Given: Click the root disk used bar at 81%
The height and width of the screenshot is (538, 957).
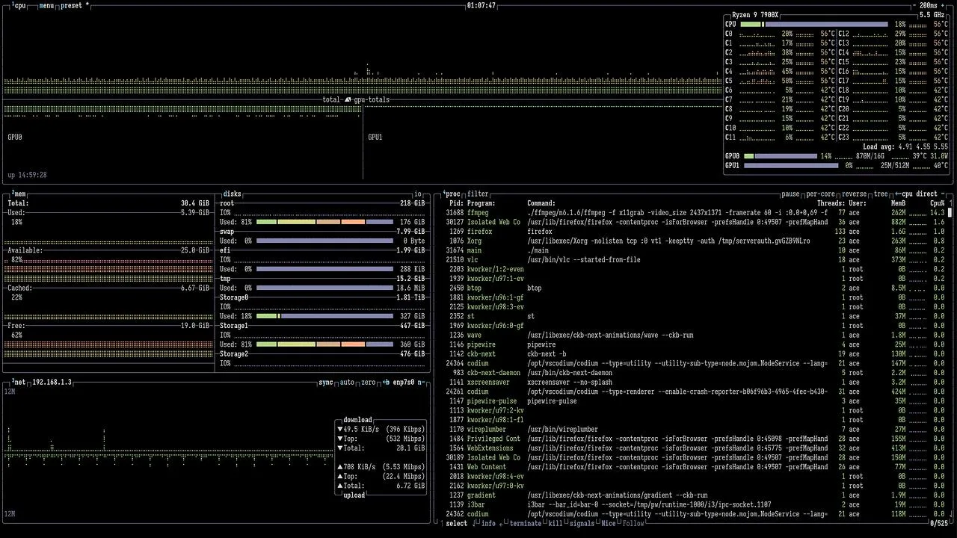Looking at the screenshot, I should (324, 222).
